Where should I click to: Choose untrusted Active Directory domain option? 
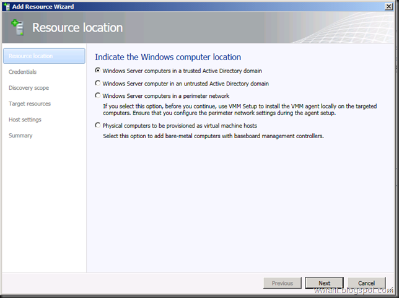pos(97,83)
